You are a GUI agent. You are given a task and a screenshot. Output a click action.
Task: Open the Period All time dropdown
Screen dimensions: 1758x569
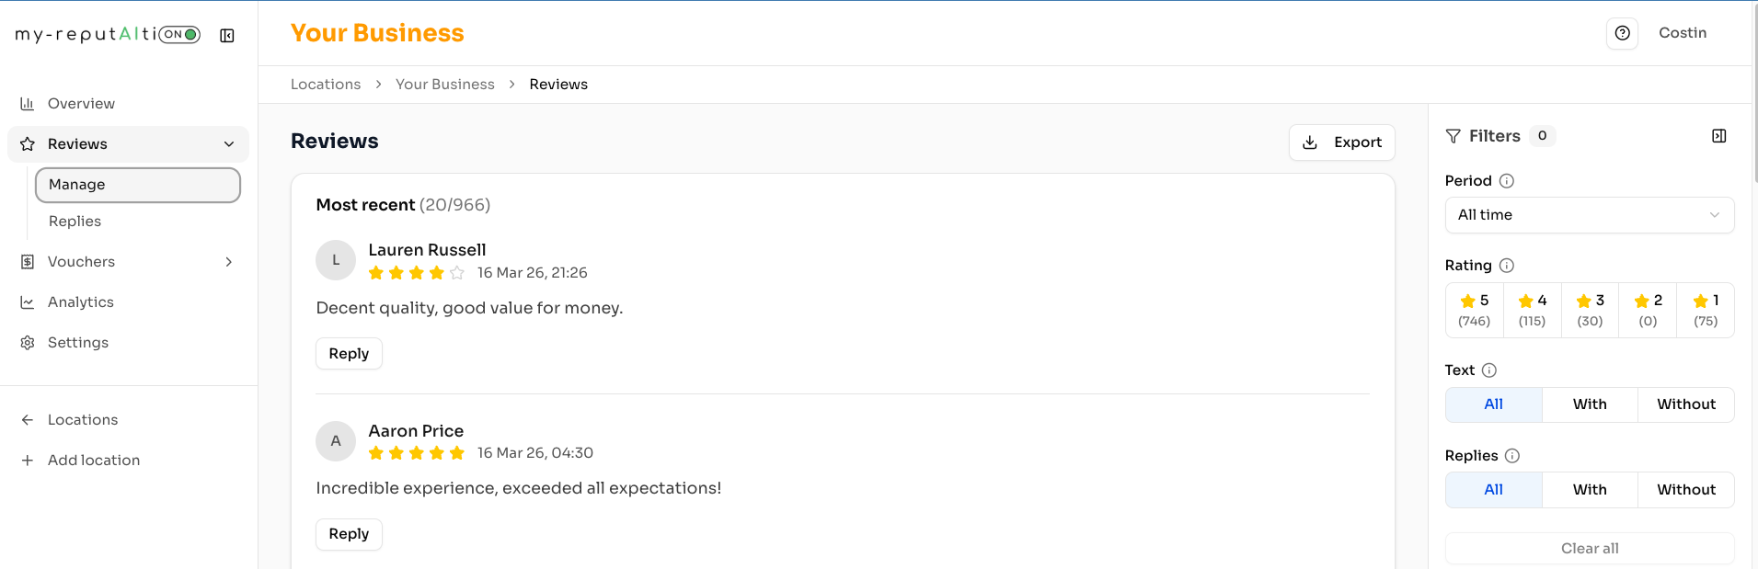tap(1589, 215)
